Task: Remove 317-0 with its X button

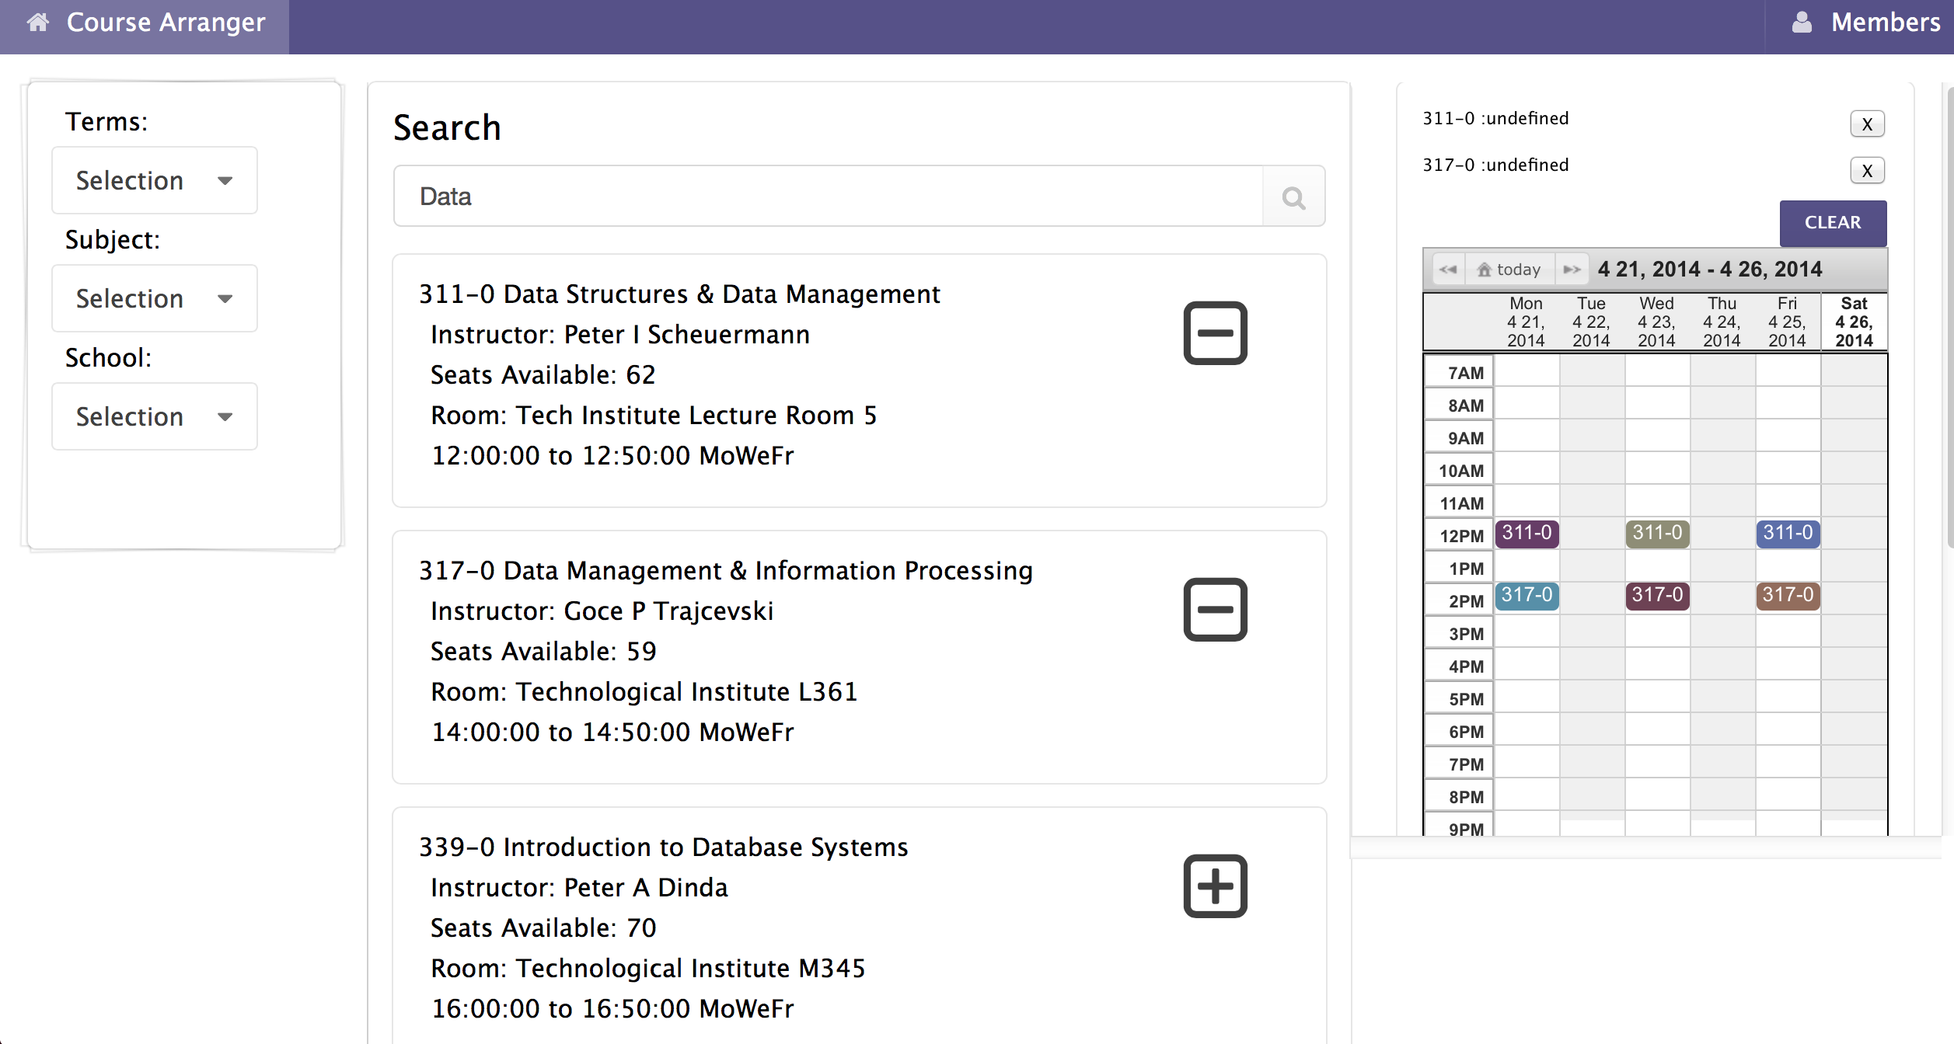Action: (1867, 171)
